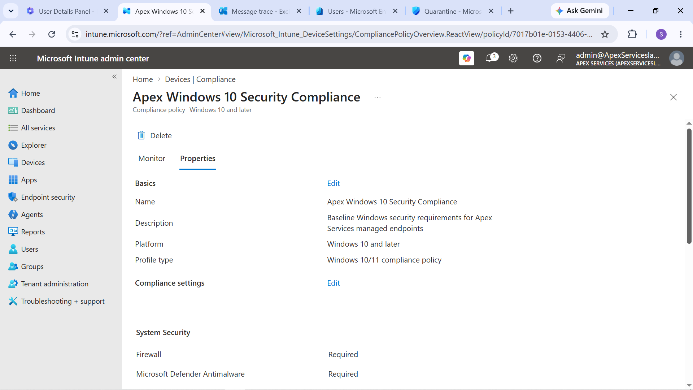Click the vertical scrollbar thumb
Image resolution: width=693 pixels, height=390 pixels.
pyautogui.click(x=689, y=186)
